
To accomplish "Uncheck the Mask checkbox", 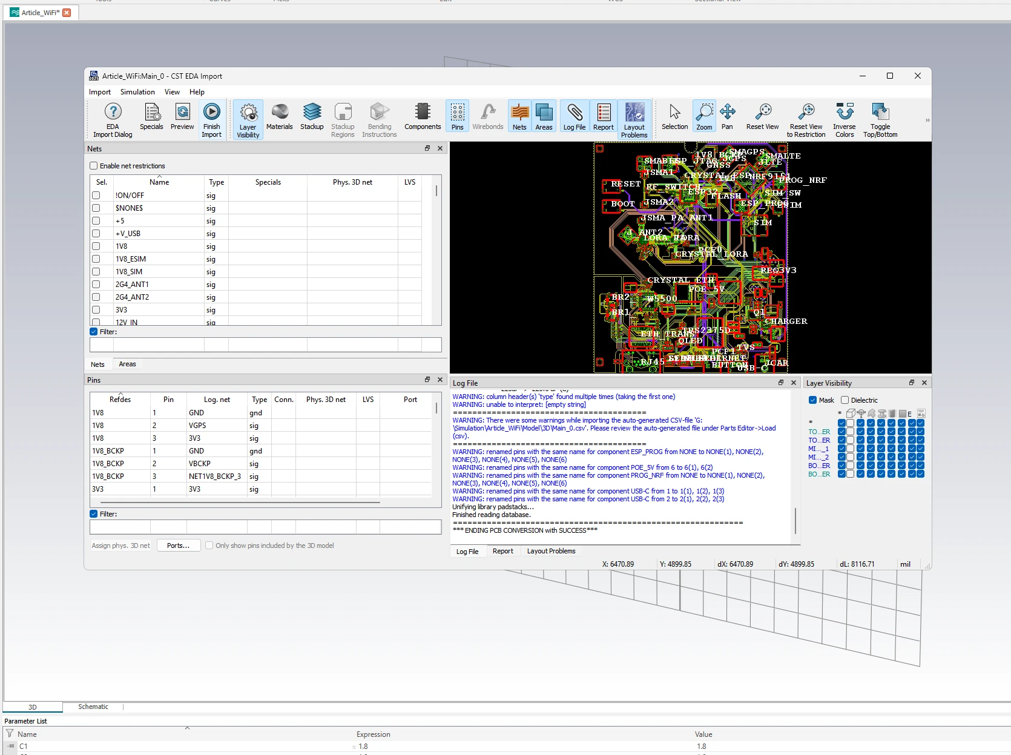I will click(812, 400).
